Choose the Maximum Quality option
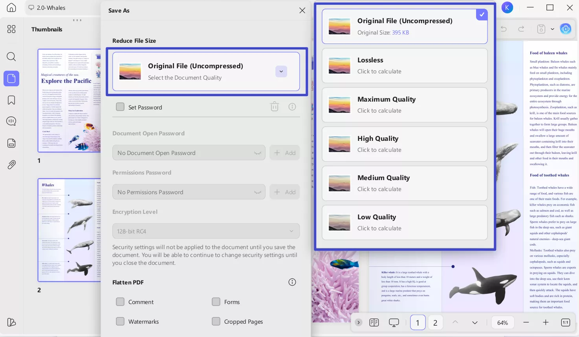 click(x=405, y=105)
